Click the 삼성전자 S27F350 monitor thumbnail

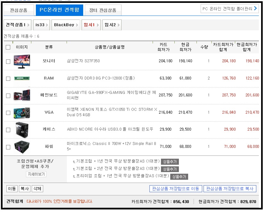tap(22, 62)
